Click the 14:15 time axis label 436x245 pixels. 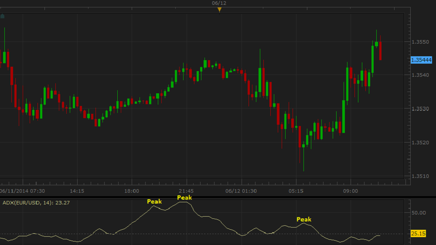[77, 191]
